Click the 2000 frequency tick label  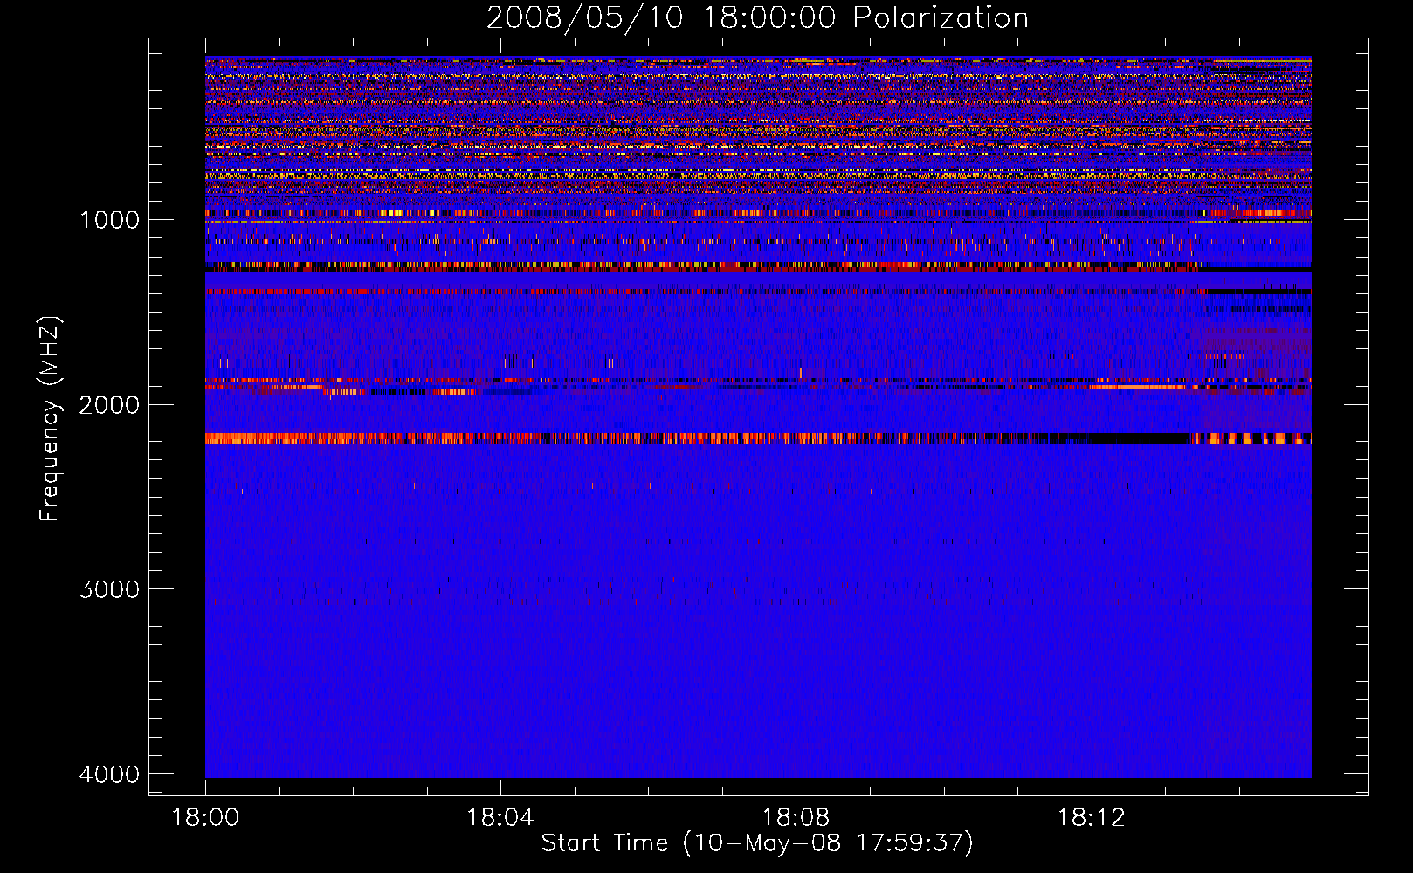pos(109,404)
